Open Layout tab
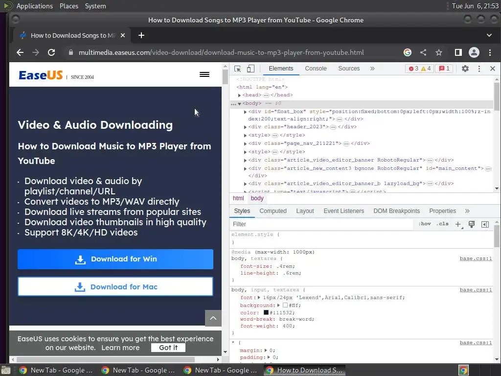The width and height of the screenshot is (501, 376). [305, 211]
